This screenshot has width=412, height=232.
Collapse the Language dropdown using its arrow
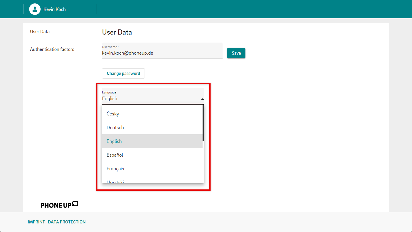pyautogui.click(x=203, y=99)
